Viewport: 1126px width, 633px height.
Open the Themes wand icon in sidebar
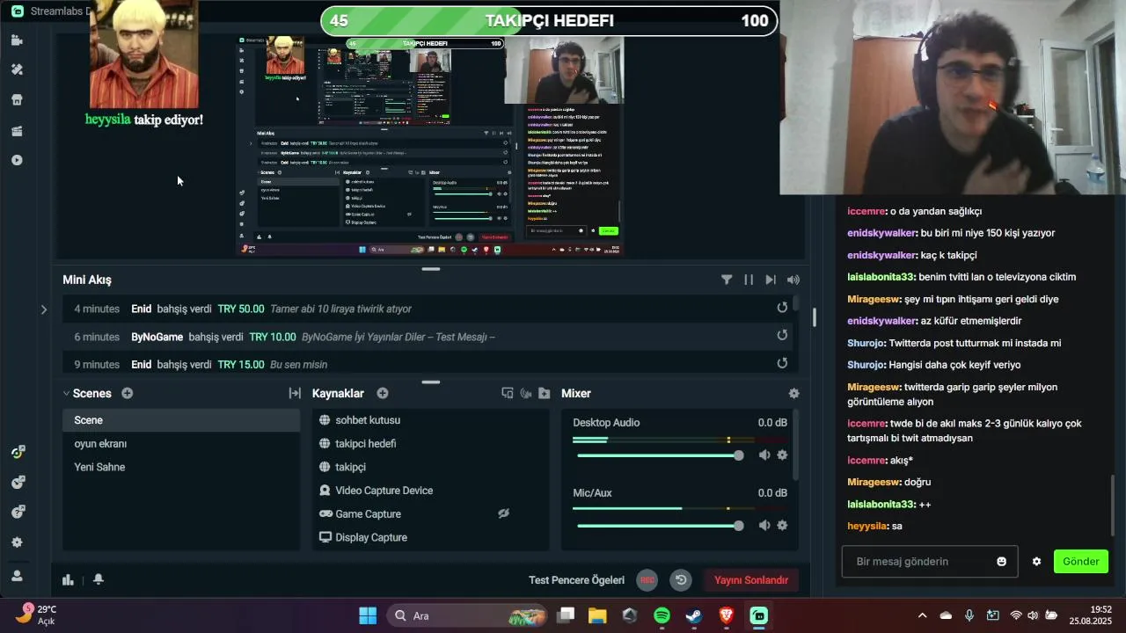coord(17,69)
